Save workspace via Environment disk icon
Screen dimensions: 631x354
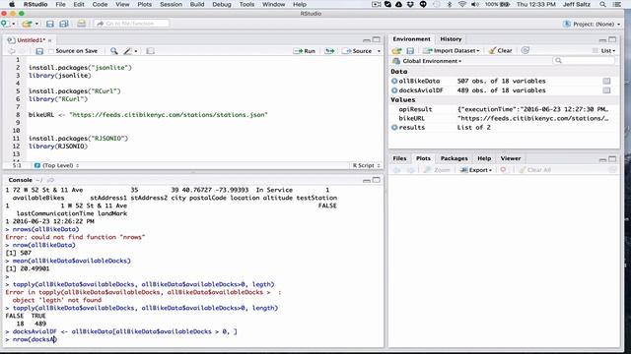pos(410,50)
